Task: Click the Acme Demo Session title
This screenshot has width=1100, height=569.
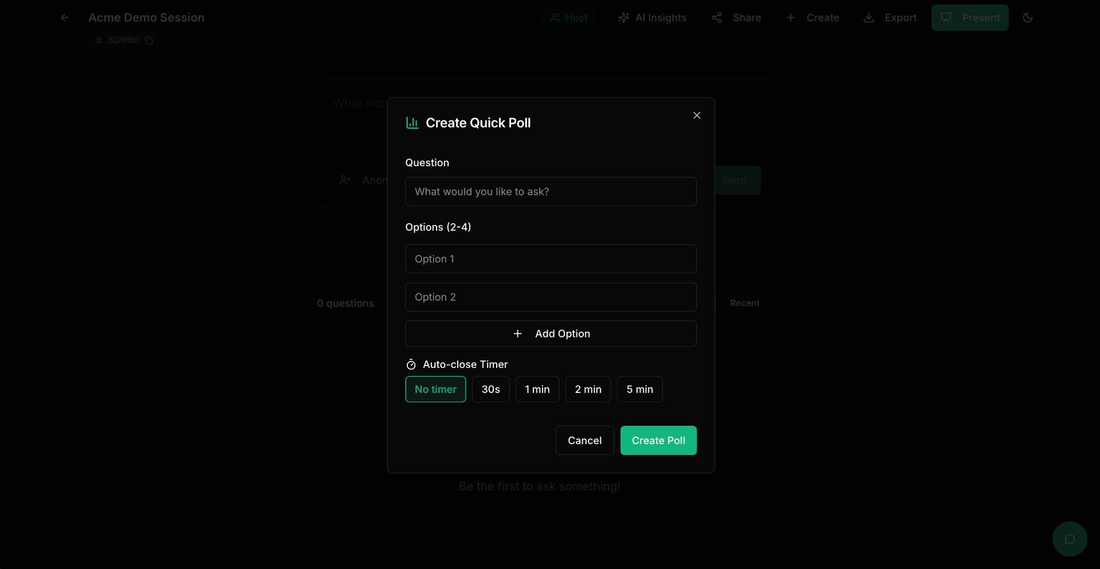Action: click(x=146, y=18)
